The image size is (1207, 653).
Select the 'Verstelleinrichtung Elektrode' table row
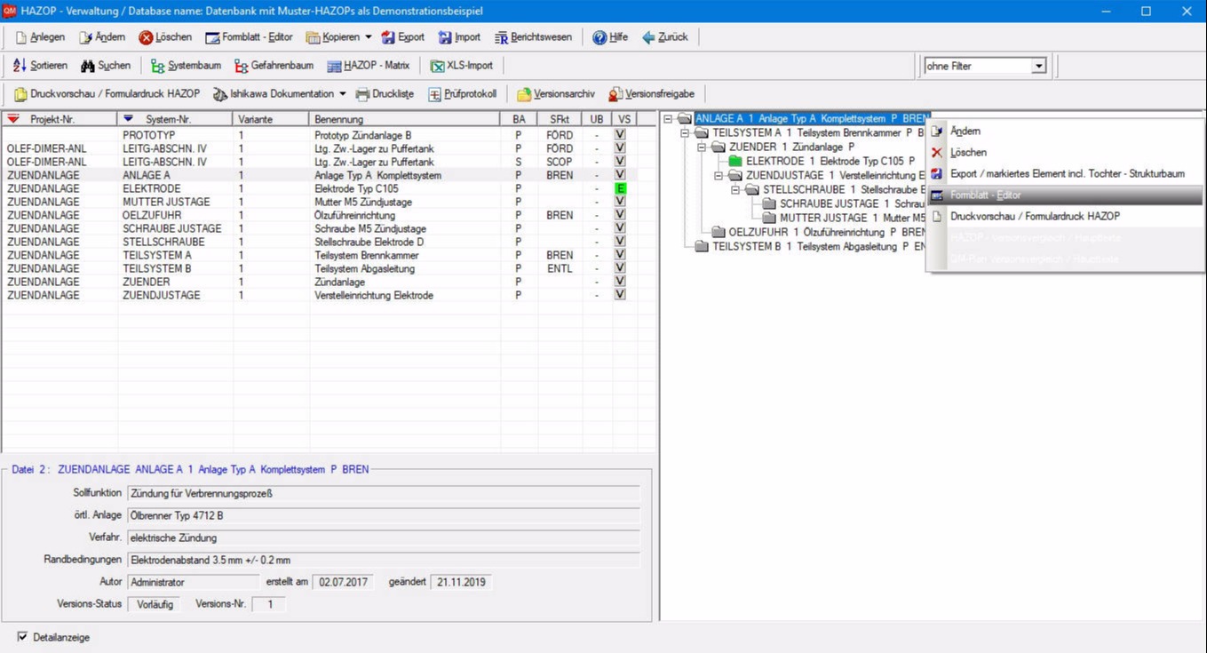329,295
